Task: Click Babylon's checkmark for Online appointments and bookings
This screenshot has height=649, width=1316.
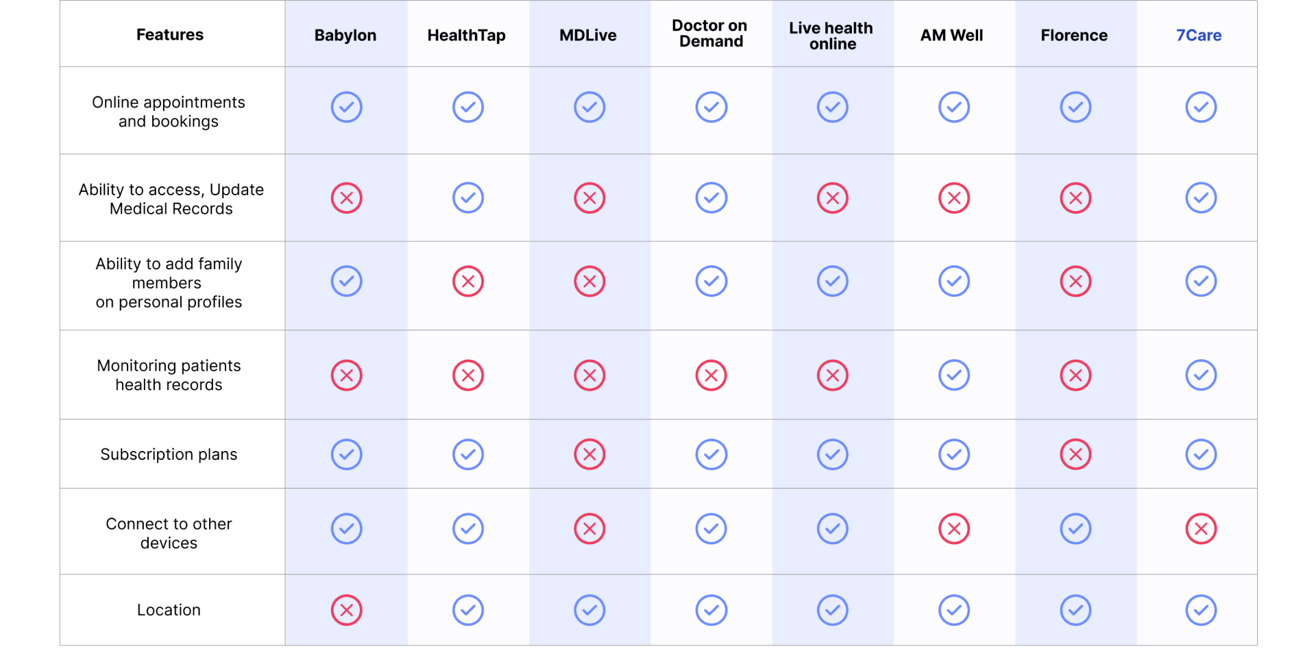Action: click(x=346, y=107)
